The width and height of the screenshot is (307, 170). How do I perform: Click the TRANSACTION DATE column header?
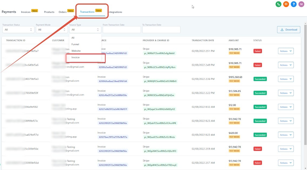203,40
